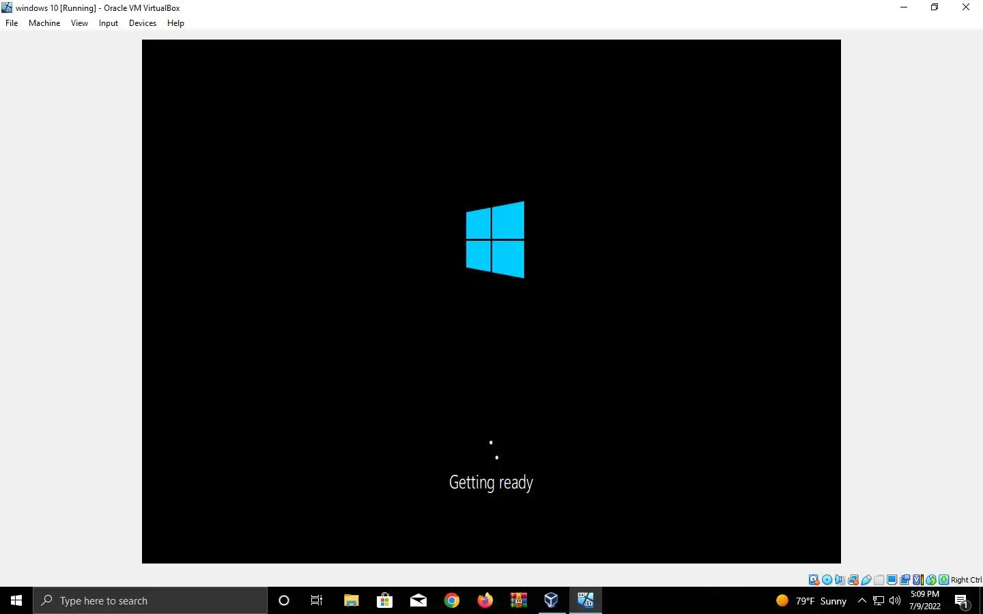Image resolution: width=983 pixels, height=614 pixels.
Task: Click the mouse integration status icon
Action: click(931, 580)
